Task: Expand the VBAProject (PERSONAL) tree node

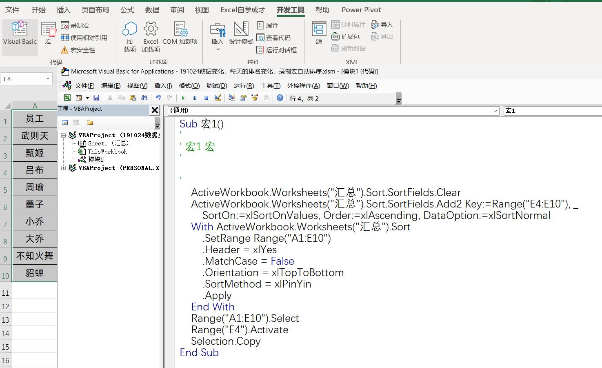Action: tap(63, 168)
